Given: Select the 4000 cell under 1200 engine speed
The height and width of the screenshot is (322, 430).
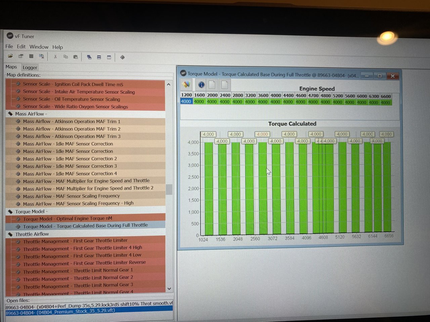Looking at the screenshot, I should [186, 102].
